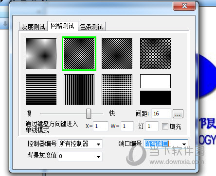Choose the square grid pattern
Viewport: 216px width, 176px height.
[x=117, y=89]
